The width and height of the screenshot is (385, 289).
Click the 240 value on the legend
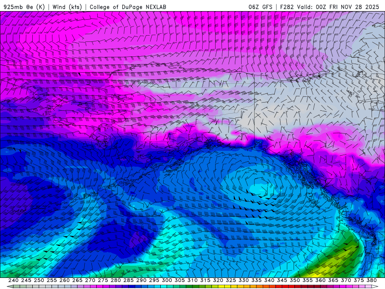13,280
